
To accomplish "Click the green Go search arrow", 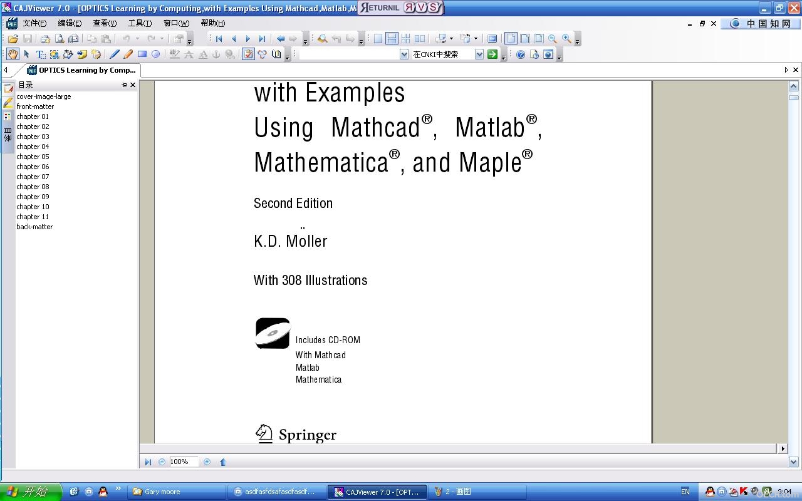I will click(x=492, y=54).
